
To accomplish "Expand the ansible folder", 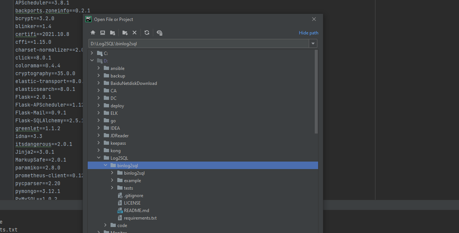I will coord(99,68).
